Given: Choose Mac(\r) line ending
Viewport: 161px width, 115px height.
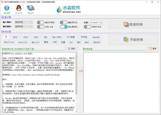Looking at the screenshot, I should (x=36, y=42).
